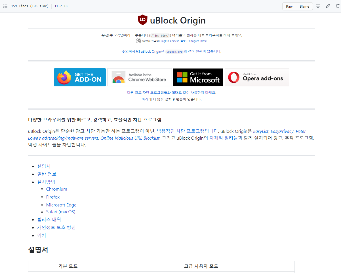Open the 범용적인 차단 프로그램입니다 link
Image resolution: width=341 pixels, height=273 pixels.
pyautogui.click(x=188, y=131)
